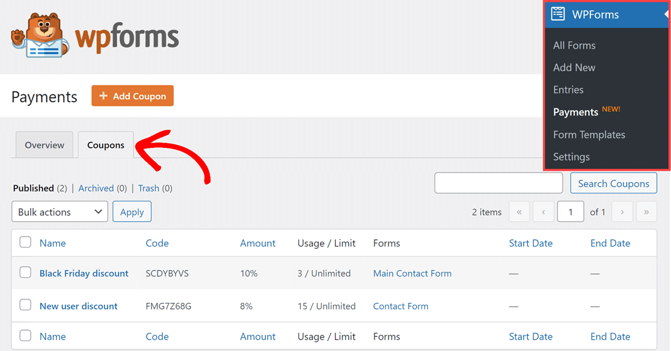Click the last-page double arrow icon
This screenshot has width=671, height=351.
click(646, 212)
